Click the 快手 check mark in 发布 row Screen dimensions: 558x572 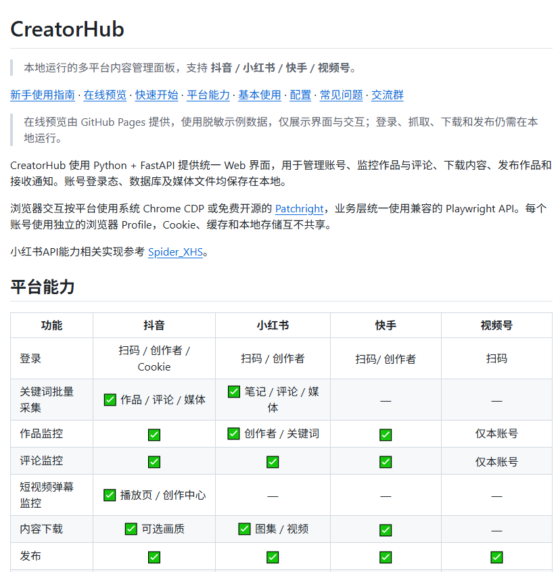click(386, 557)
